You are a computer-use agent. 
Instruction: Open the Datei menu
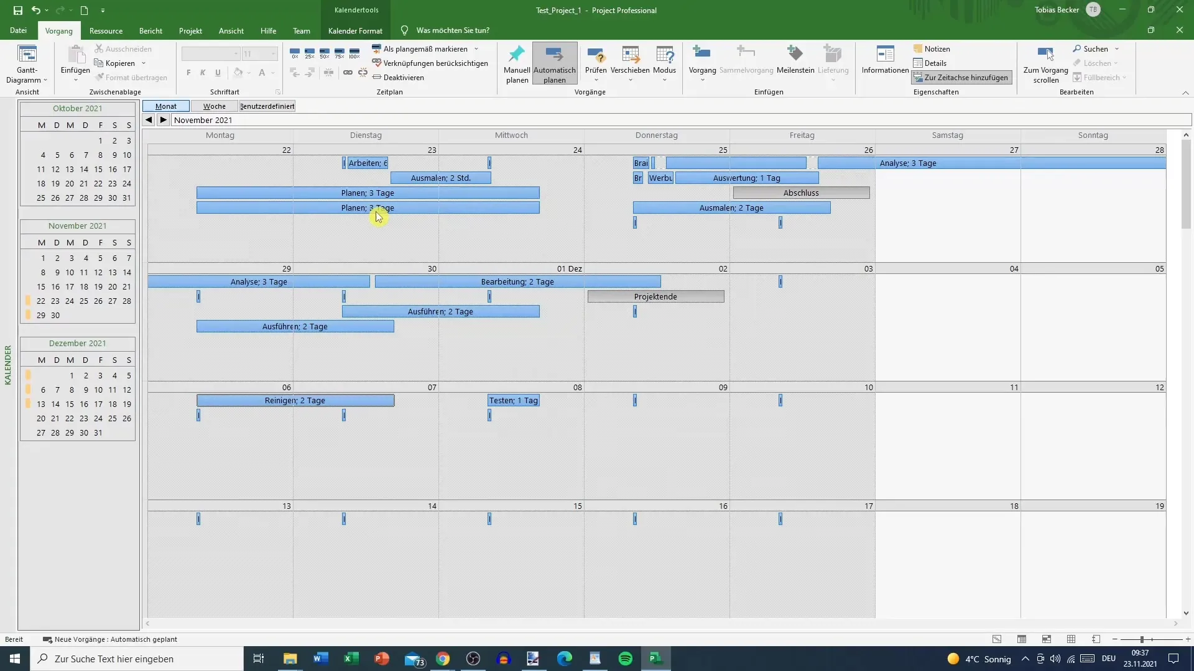(18, 30)
